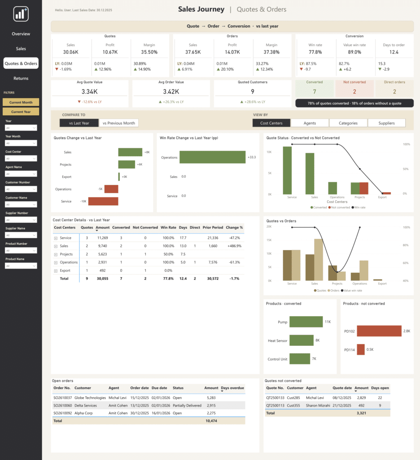Open the Sales page in sidebar
This screenshot has width=420, height=460.
pos(21,49)
